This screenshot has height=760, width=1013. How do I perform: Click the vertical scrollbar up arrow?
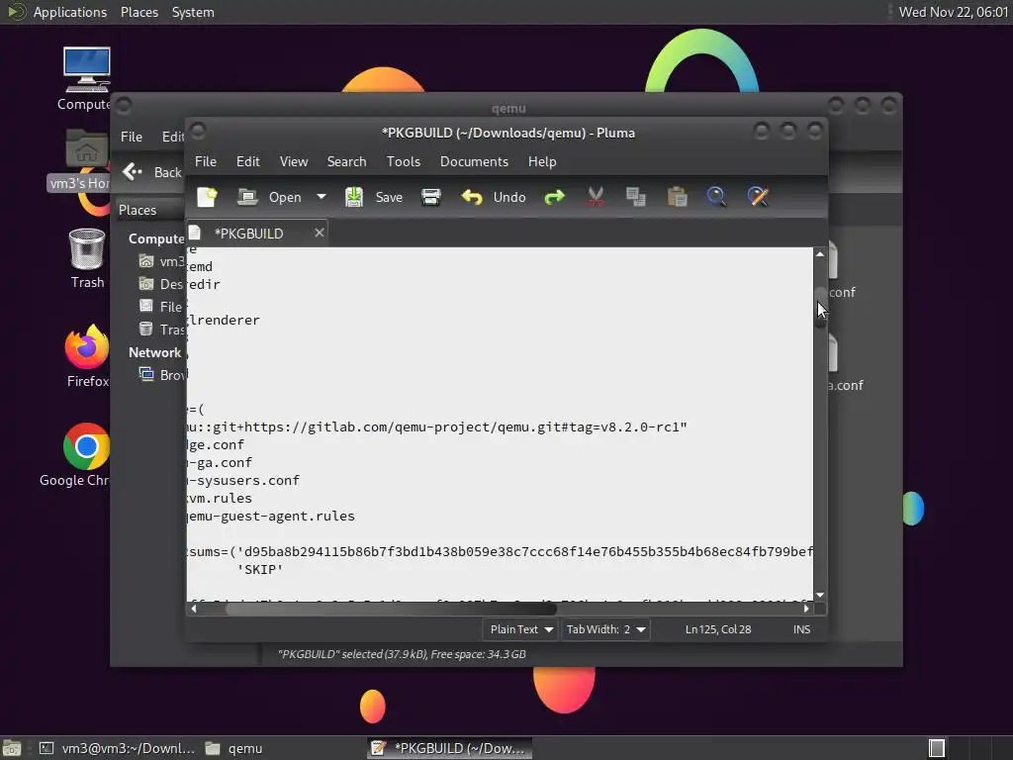click(820, 254)
